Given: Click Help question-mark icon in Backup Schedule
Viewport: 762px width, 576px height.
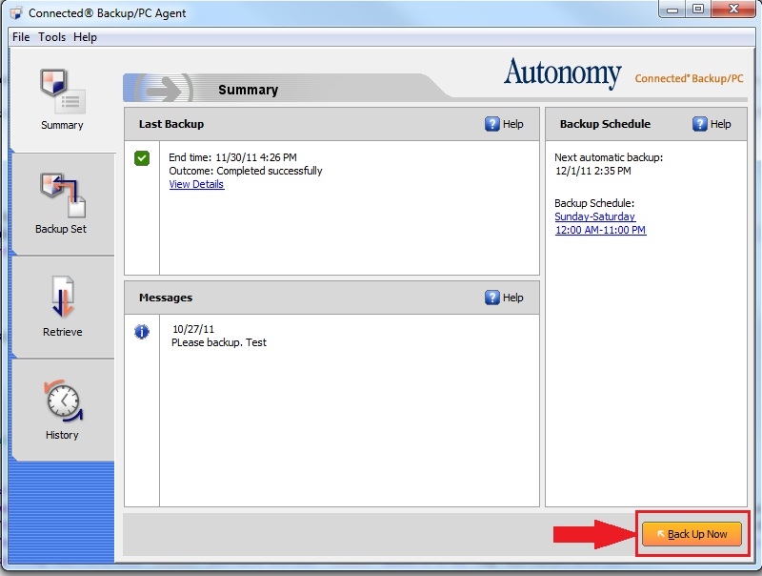Looking at the screenshot, I should click(x=699, y=124).
